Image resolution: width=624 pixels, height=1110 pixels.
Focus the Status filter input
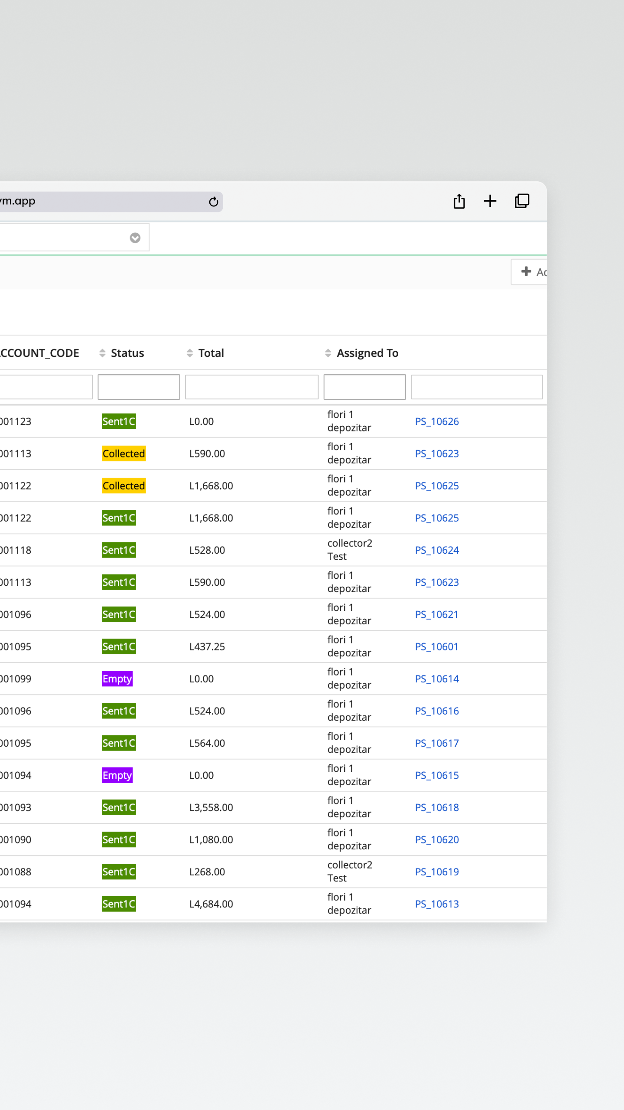pyautogui.click(x=139, y=387)
